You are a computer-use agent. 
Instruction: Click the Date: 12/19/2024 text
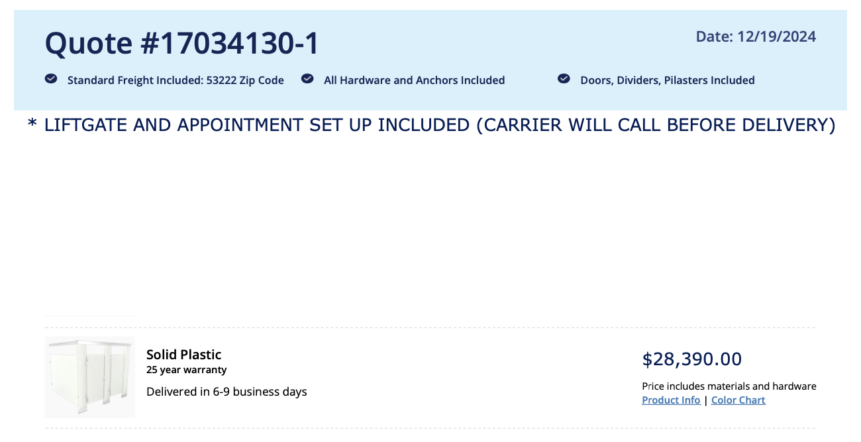pos(756,36)
